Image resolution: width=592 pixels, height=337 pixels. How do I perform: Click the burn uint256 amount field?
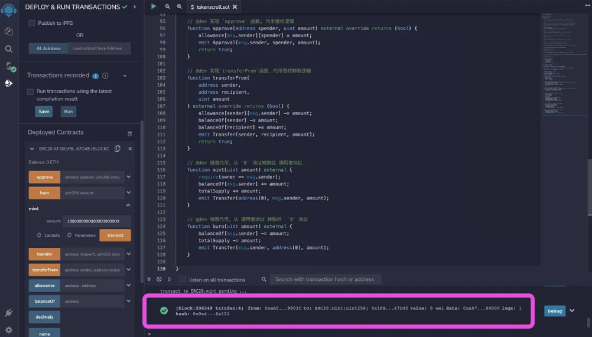click(92, 193)
